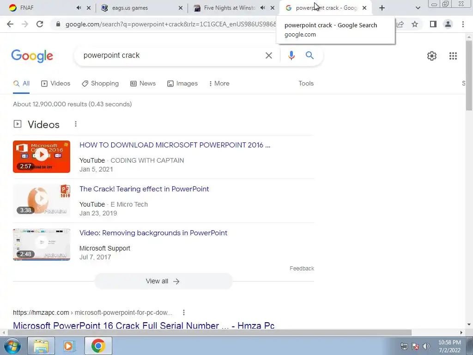Select the Shopping search filter
The image size is (473, 355).
[x=100, y=84]
